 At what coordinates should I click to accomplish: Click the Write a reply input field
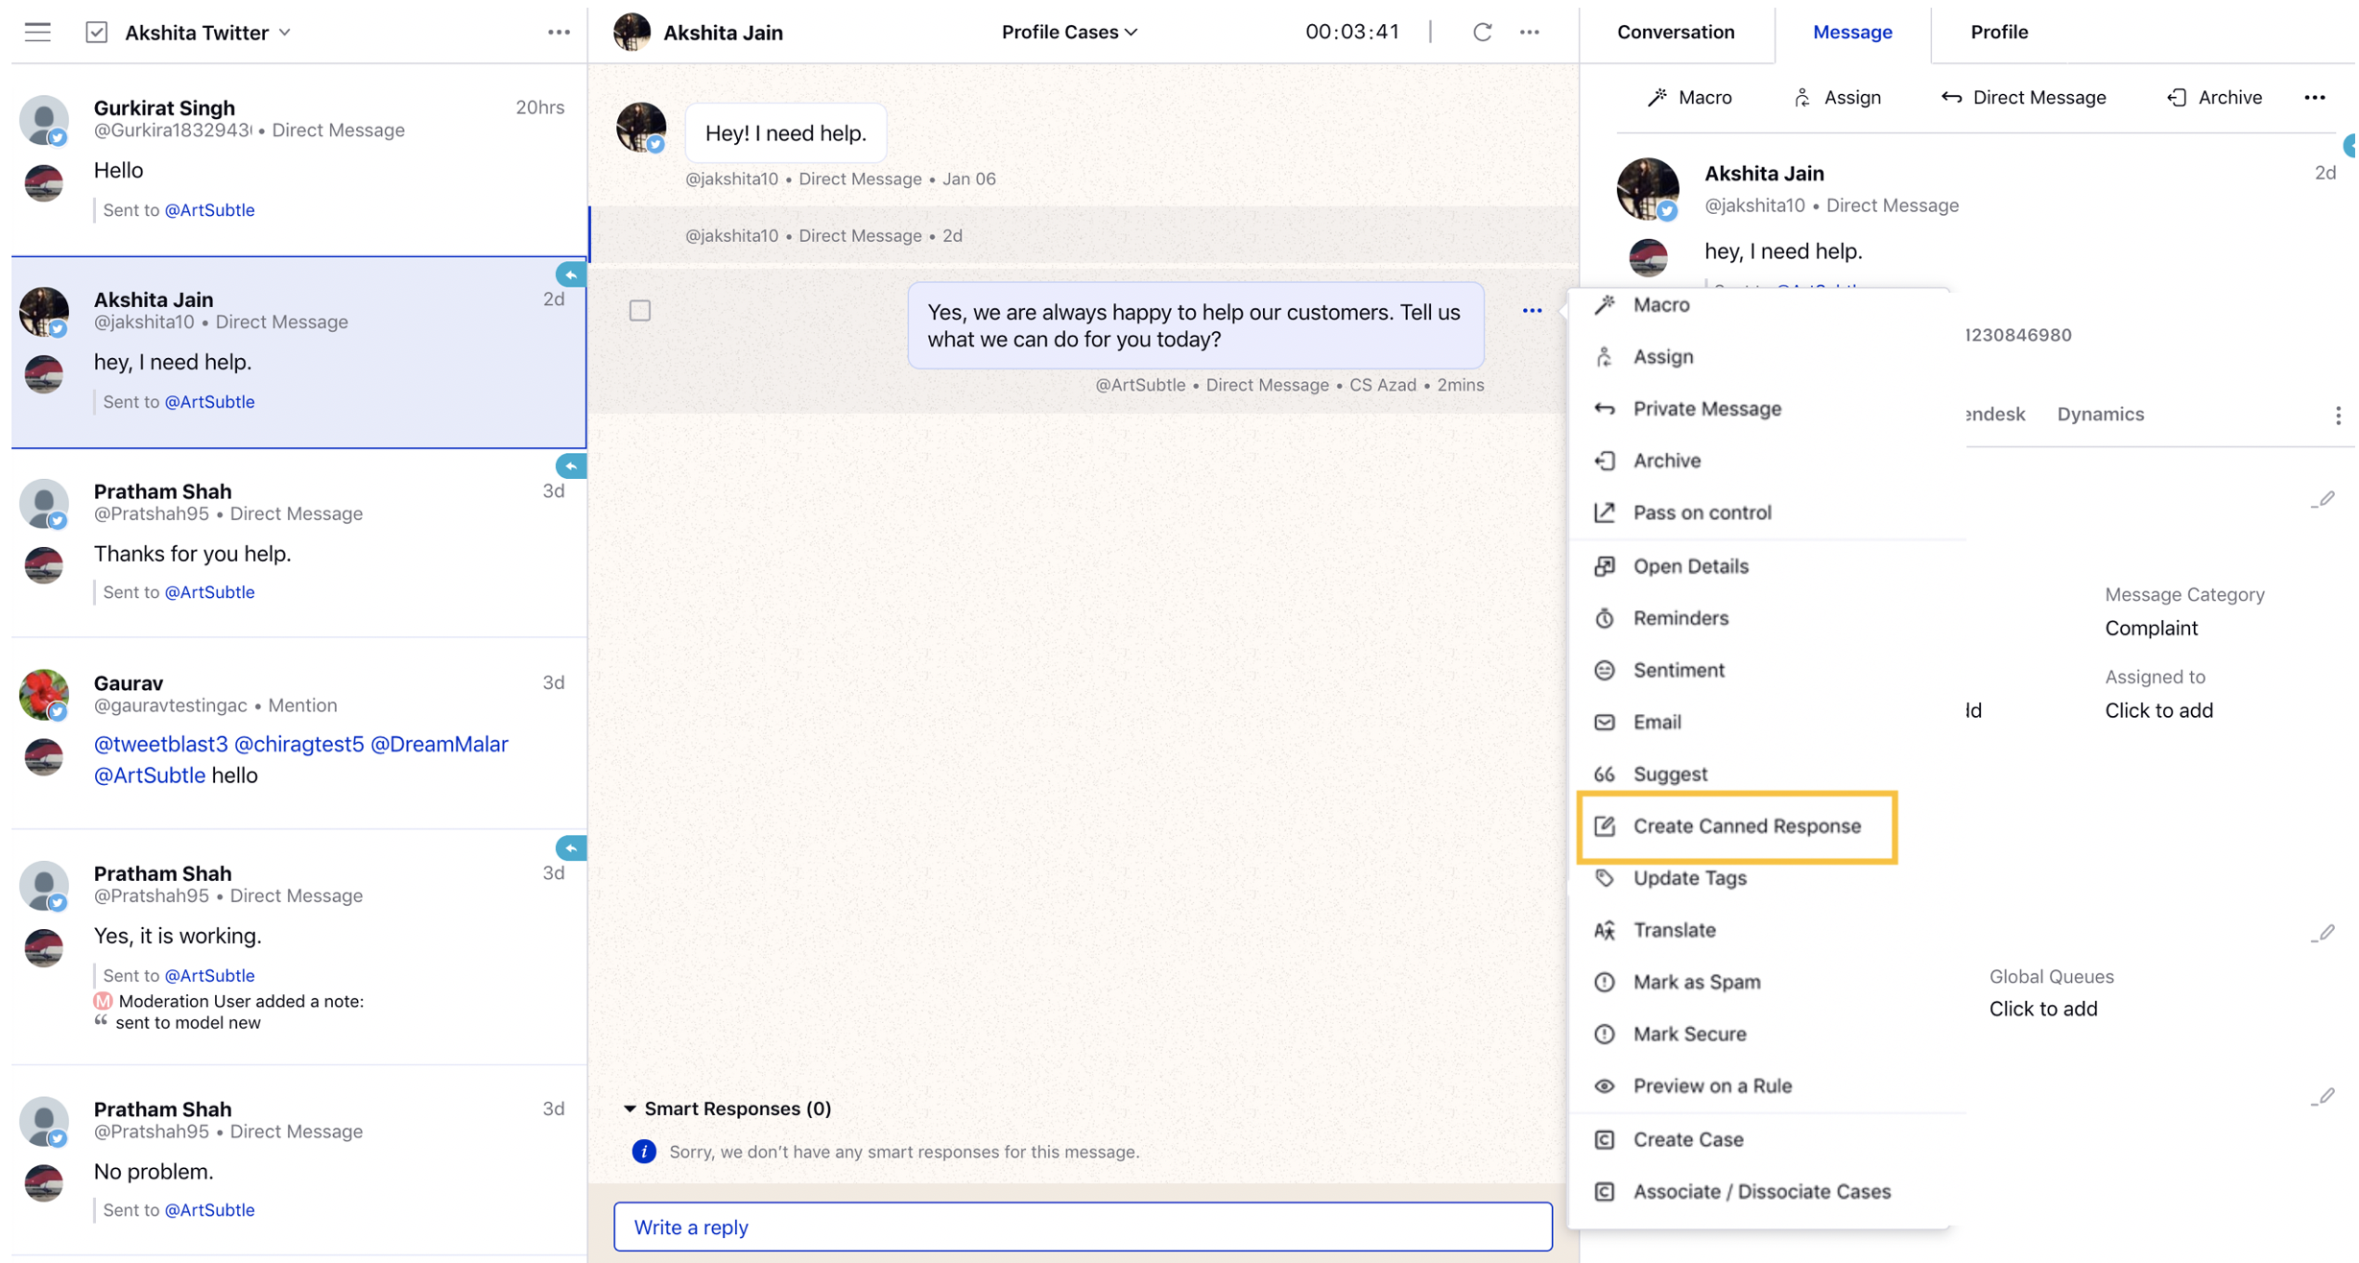(1084, 1227)
